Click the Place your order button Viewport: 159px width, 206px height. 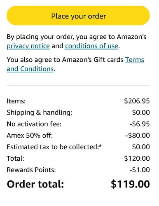(x=78, y=15)
